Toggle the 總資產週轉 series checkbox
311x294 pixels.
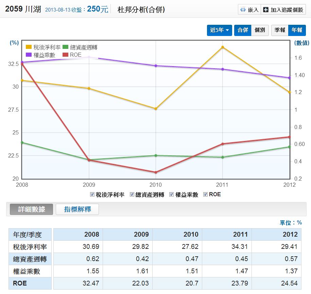[x=132, y=195]
